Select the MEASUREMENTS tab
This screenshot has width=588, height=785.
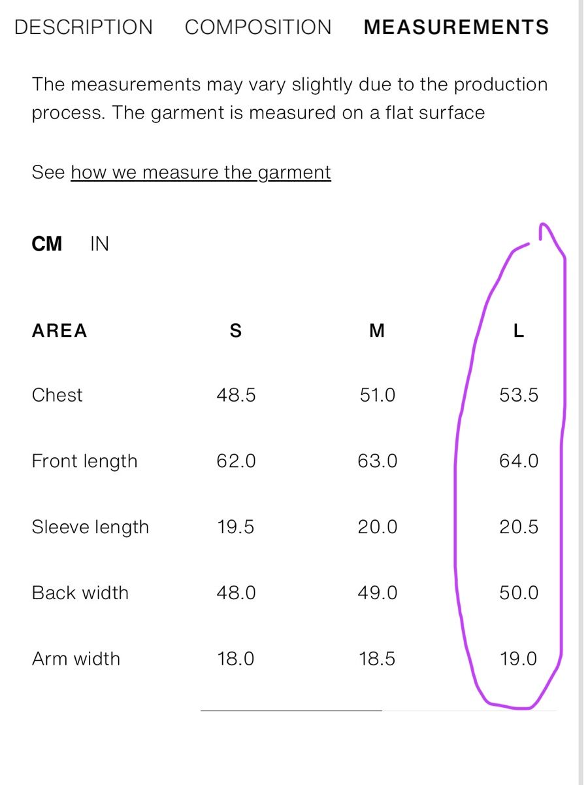(x=456, y=27)
